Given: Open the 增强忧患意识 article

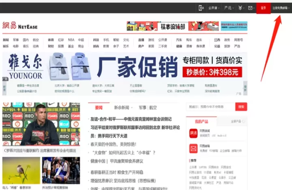Looking at the screenshot, I should click(123, 181).
